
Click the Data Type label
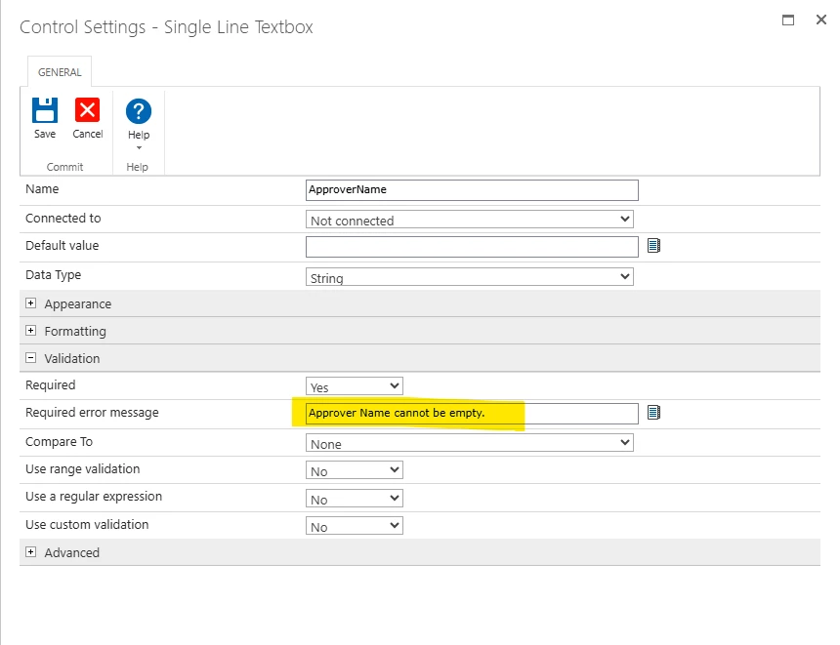pos(53,275)
